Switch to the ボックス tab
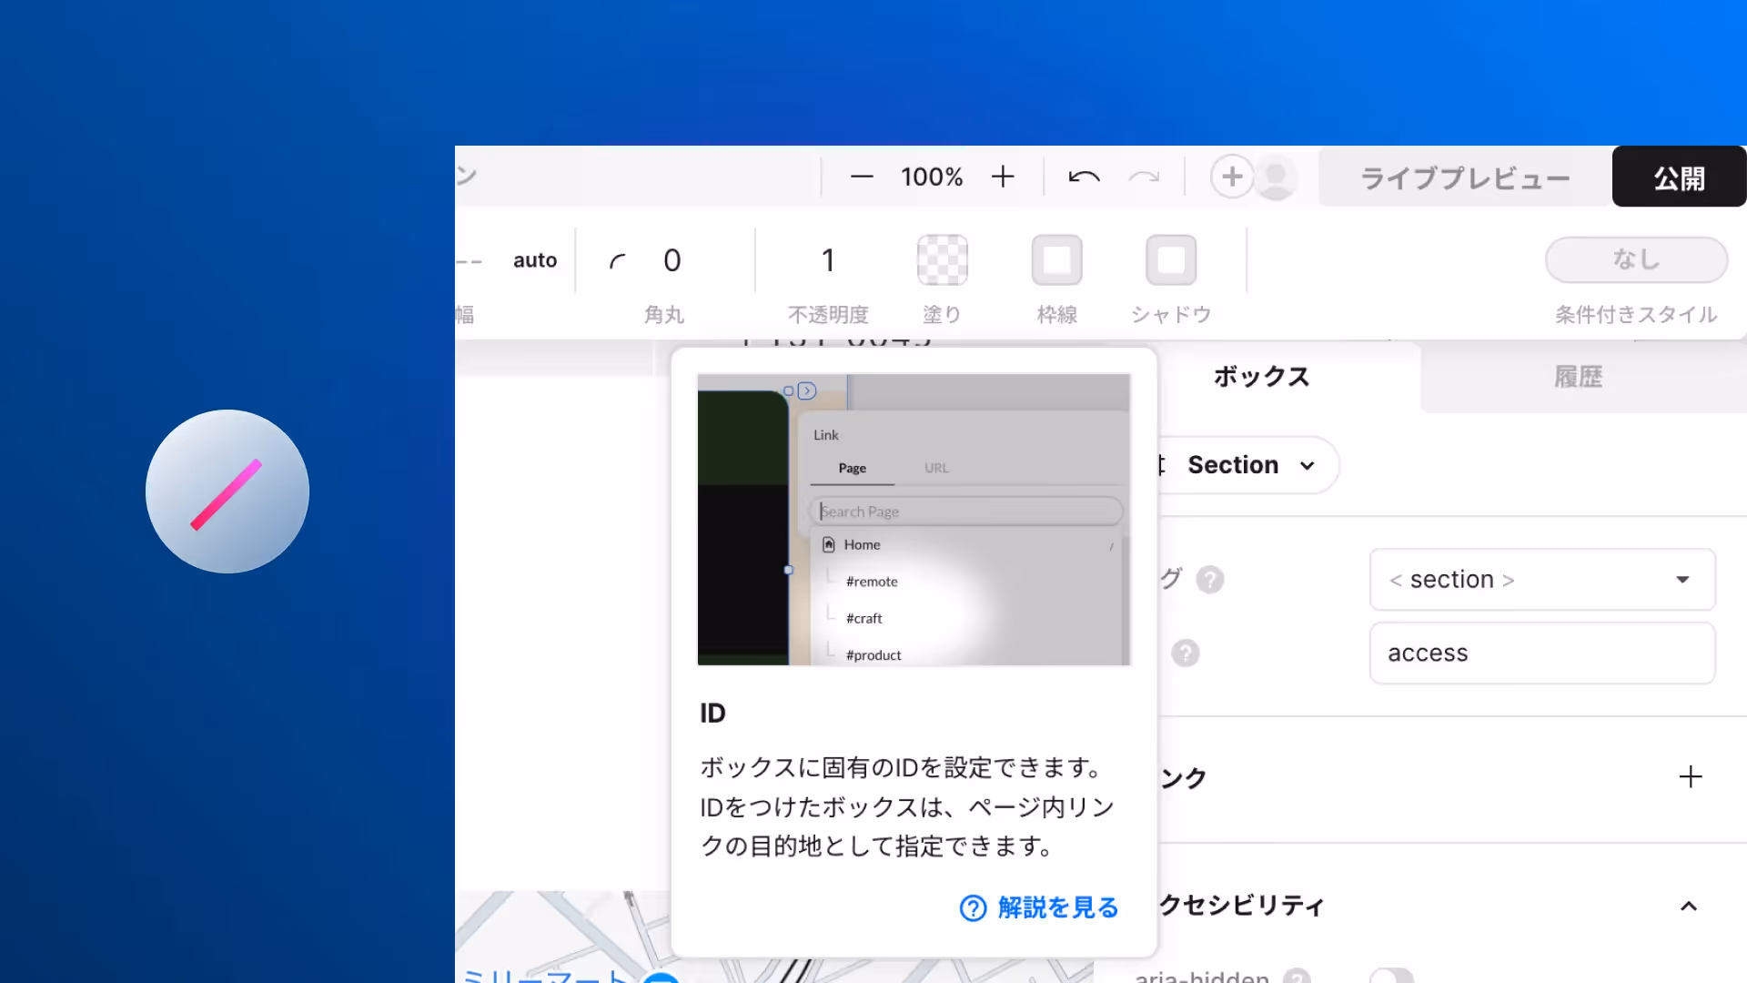1747x983 pixels. point(1261,377)
